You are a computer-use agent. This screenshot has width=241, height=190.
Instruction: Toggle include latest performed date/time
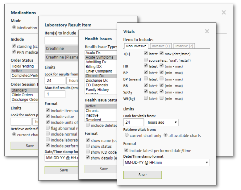(x=126, y=150)
